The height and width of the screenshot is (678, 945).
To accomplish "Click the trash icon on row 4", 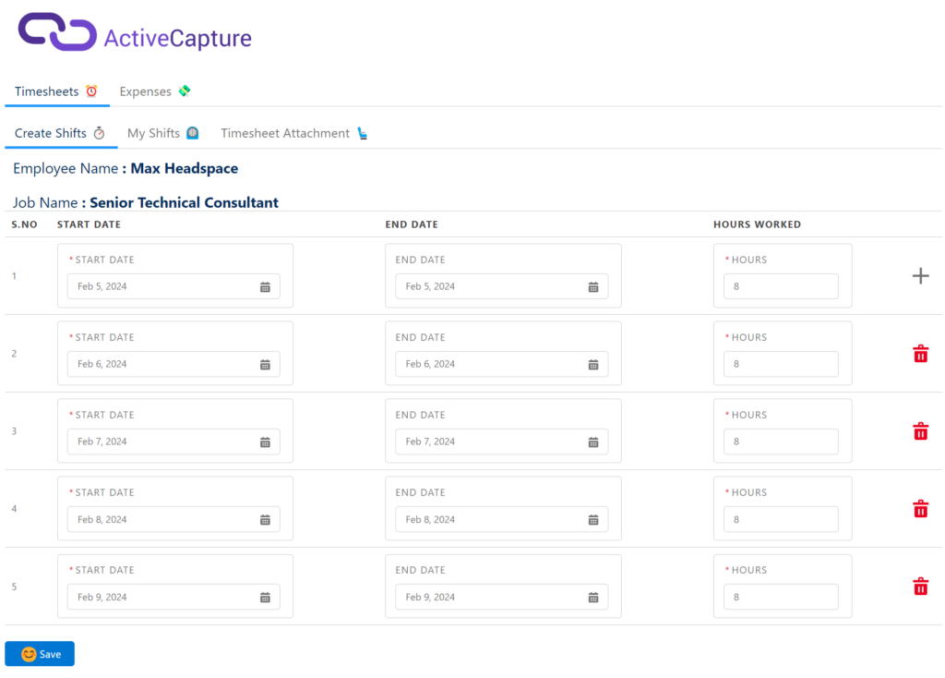I will click(919, 508).
